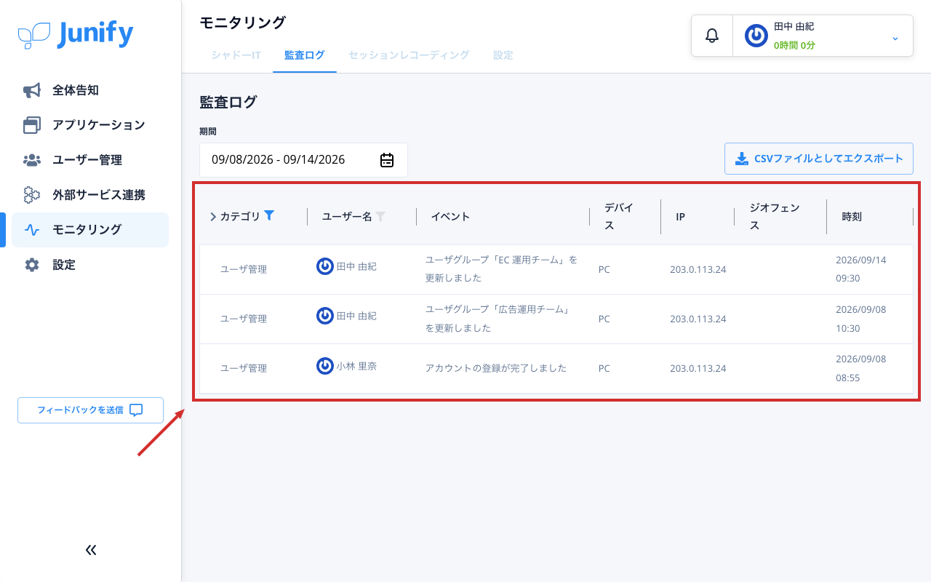Click avatar in EC 運用チーム row
The height and width of the screenshot is (582, 931).
coord(325,266)
